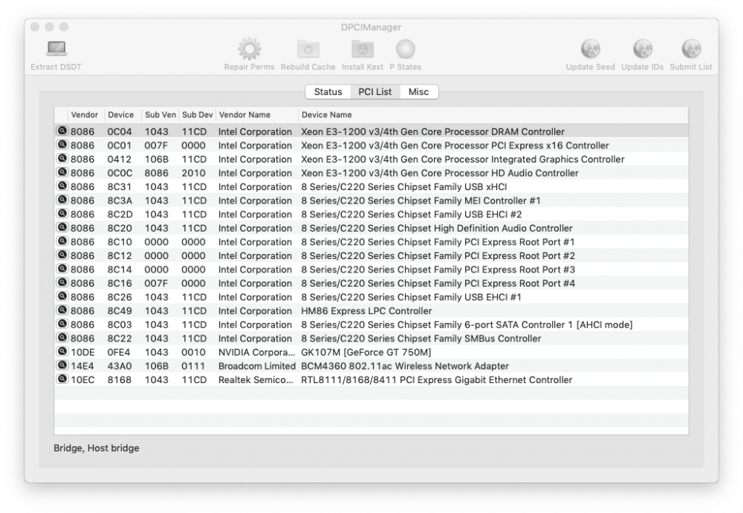Click 'NVIDIA Corpora...' vendor name cell
The width and height of the screenshot is (743, 513).
coord(256,353)
